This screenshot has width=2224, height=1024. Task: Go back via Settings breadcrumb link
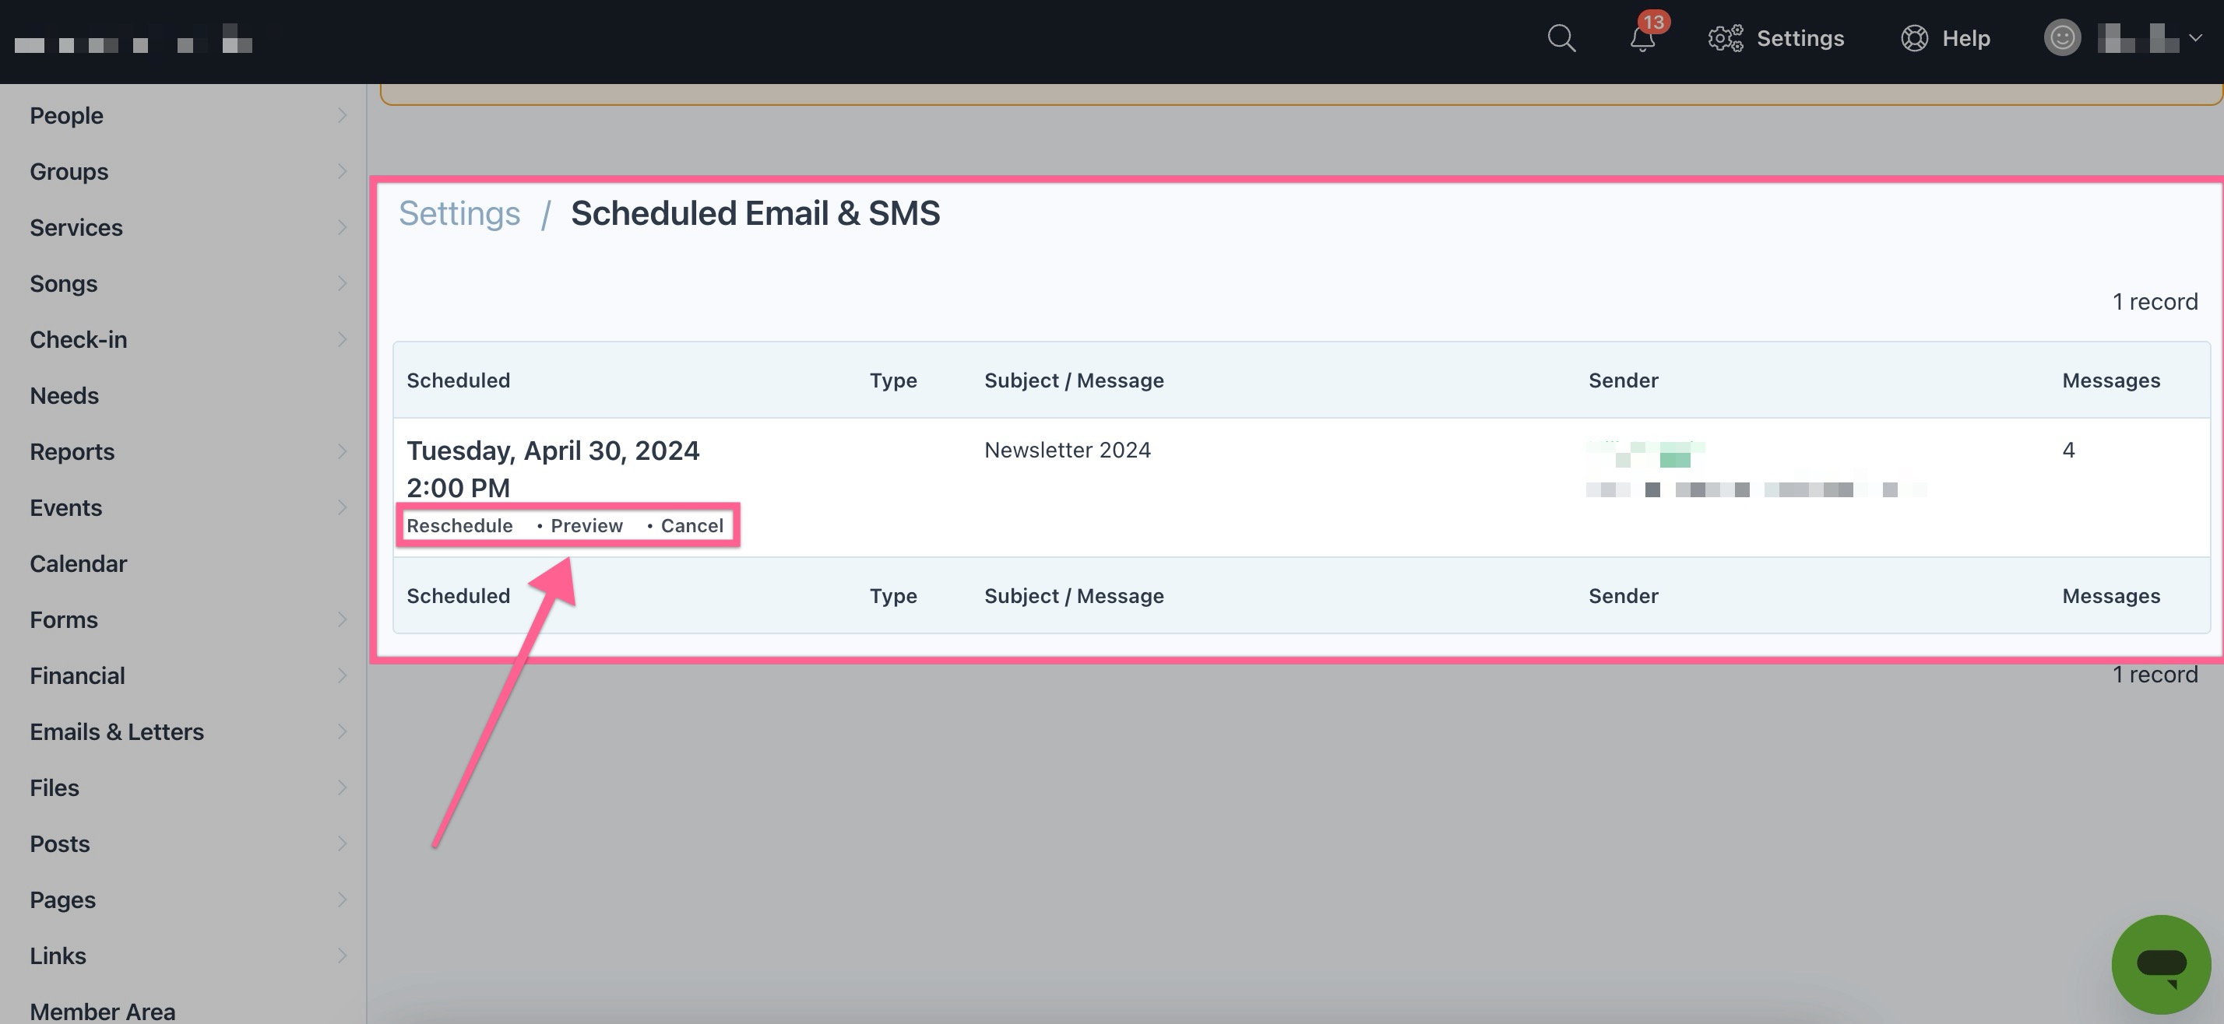tap(459, 213)
